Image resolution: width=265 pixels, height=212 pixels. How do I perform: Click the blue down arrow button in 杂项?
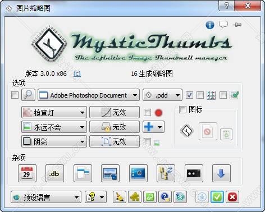221,173
